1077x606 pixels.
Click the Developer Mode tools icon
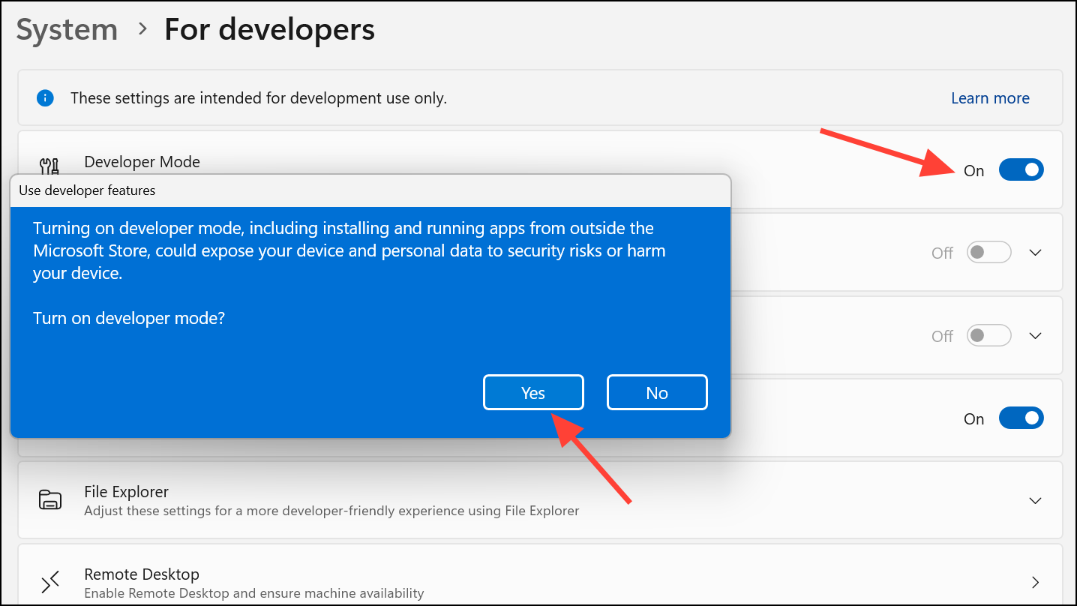pos(49,163)
